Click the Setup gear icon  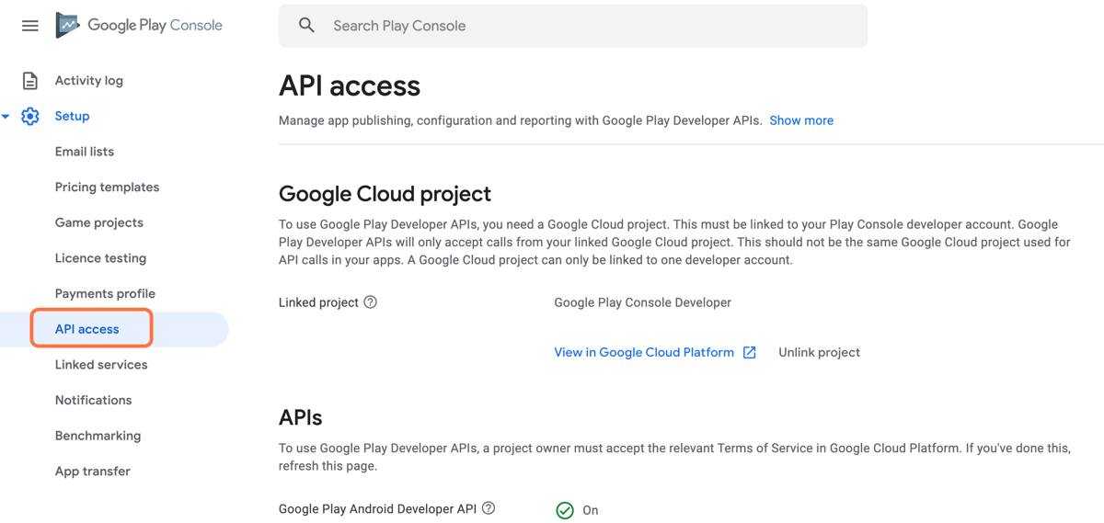30,117
